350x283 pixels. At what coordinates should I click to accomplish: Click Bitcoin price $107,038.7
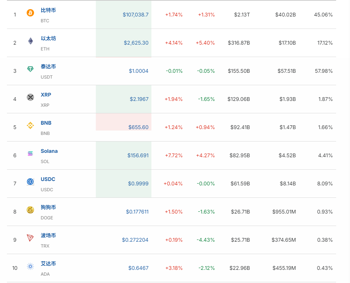[x=135, y=15]
